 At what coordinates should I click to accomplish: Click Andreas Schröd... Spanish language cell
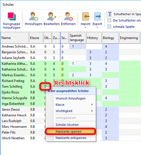coord(78,47)
